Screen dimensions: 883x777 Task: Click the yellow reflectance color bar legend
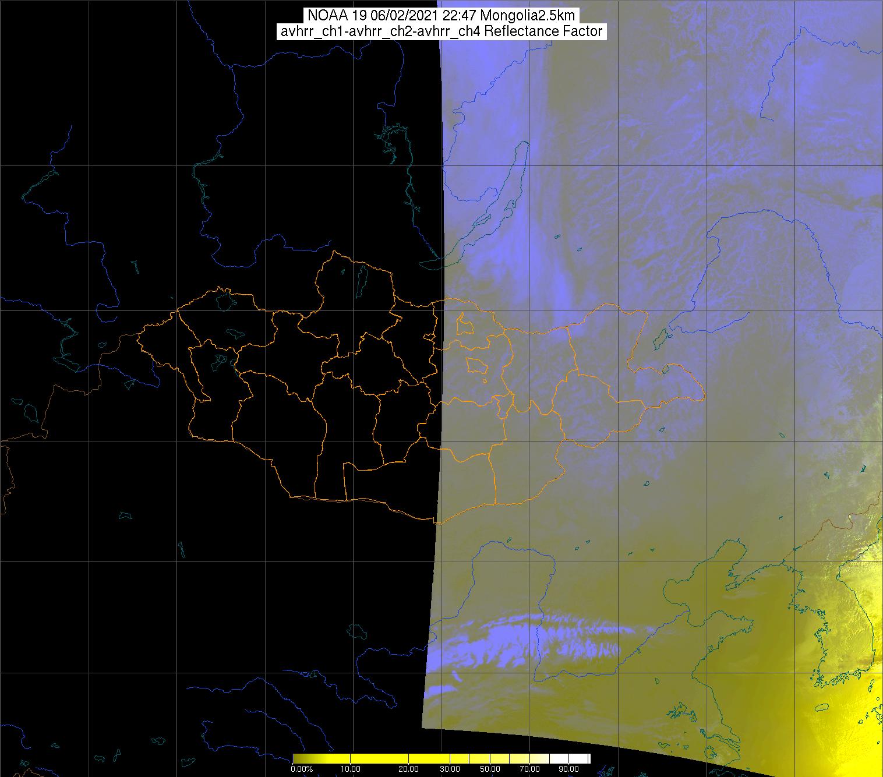point(441,758)
